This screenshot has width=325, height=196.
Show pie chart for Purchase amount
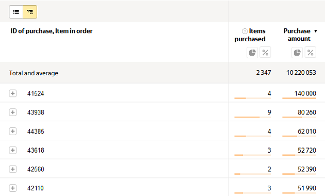(x=297, y=53)
